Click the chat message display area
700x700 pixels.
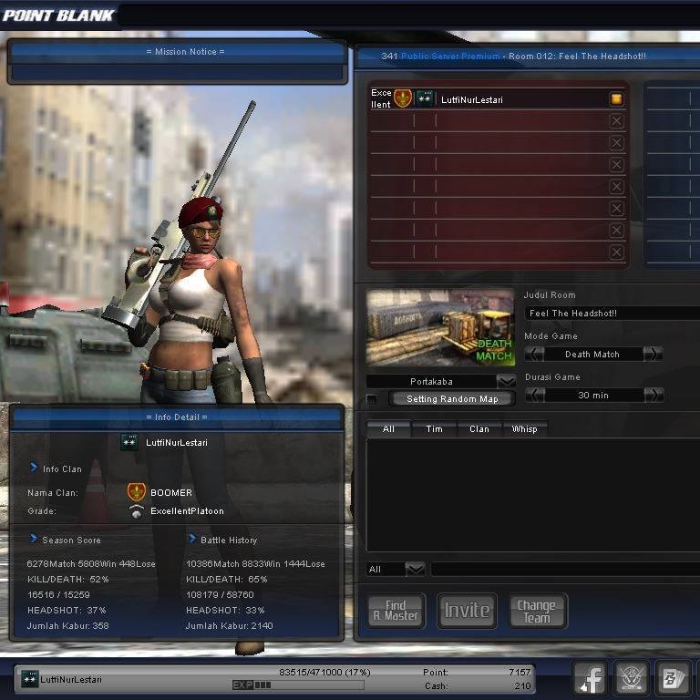tap(533, 495)
